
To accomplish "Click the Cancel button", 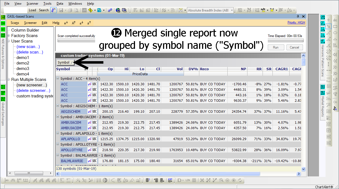I will point(294,47).
